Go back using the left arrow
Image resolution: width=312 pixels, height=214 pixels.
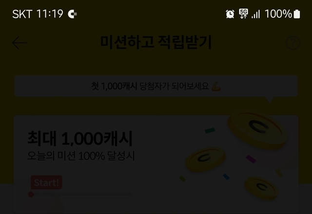point(19,43)
